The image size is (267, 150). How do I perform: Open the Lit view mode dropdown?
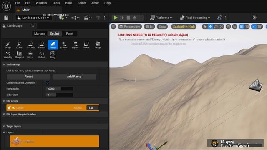[x=149, y=27]
